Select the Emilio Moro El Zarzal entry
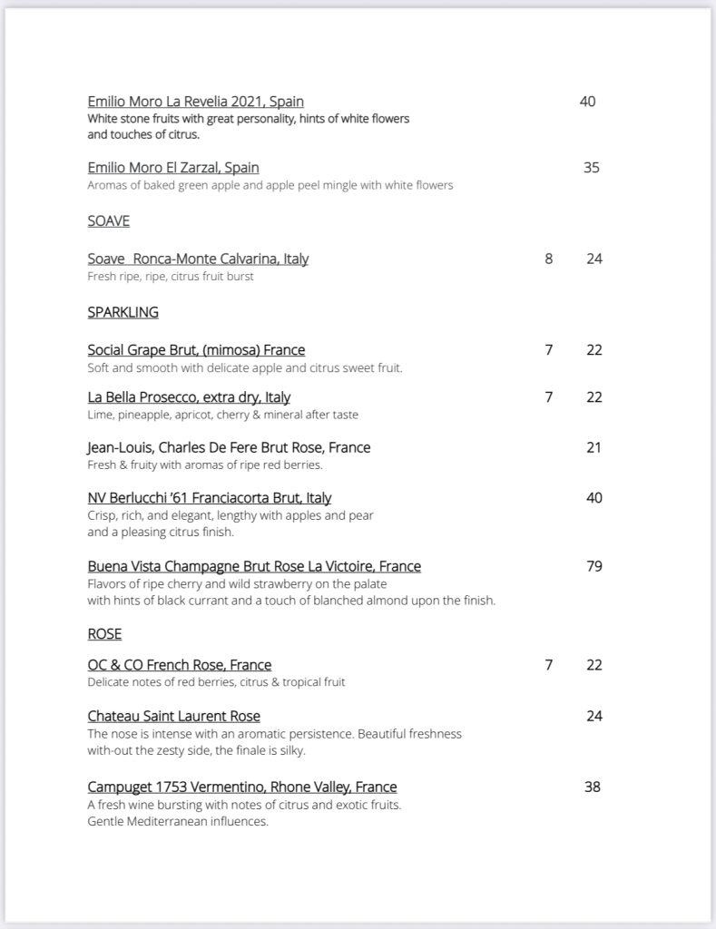Image resolution: width=716 pixels, height=929 pixels. (x=173, y=168)
